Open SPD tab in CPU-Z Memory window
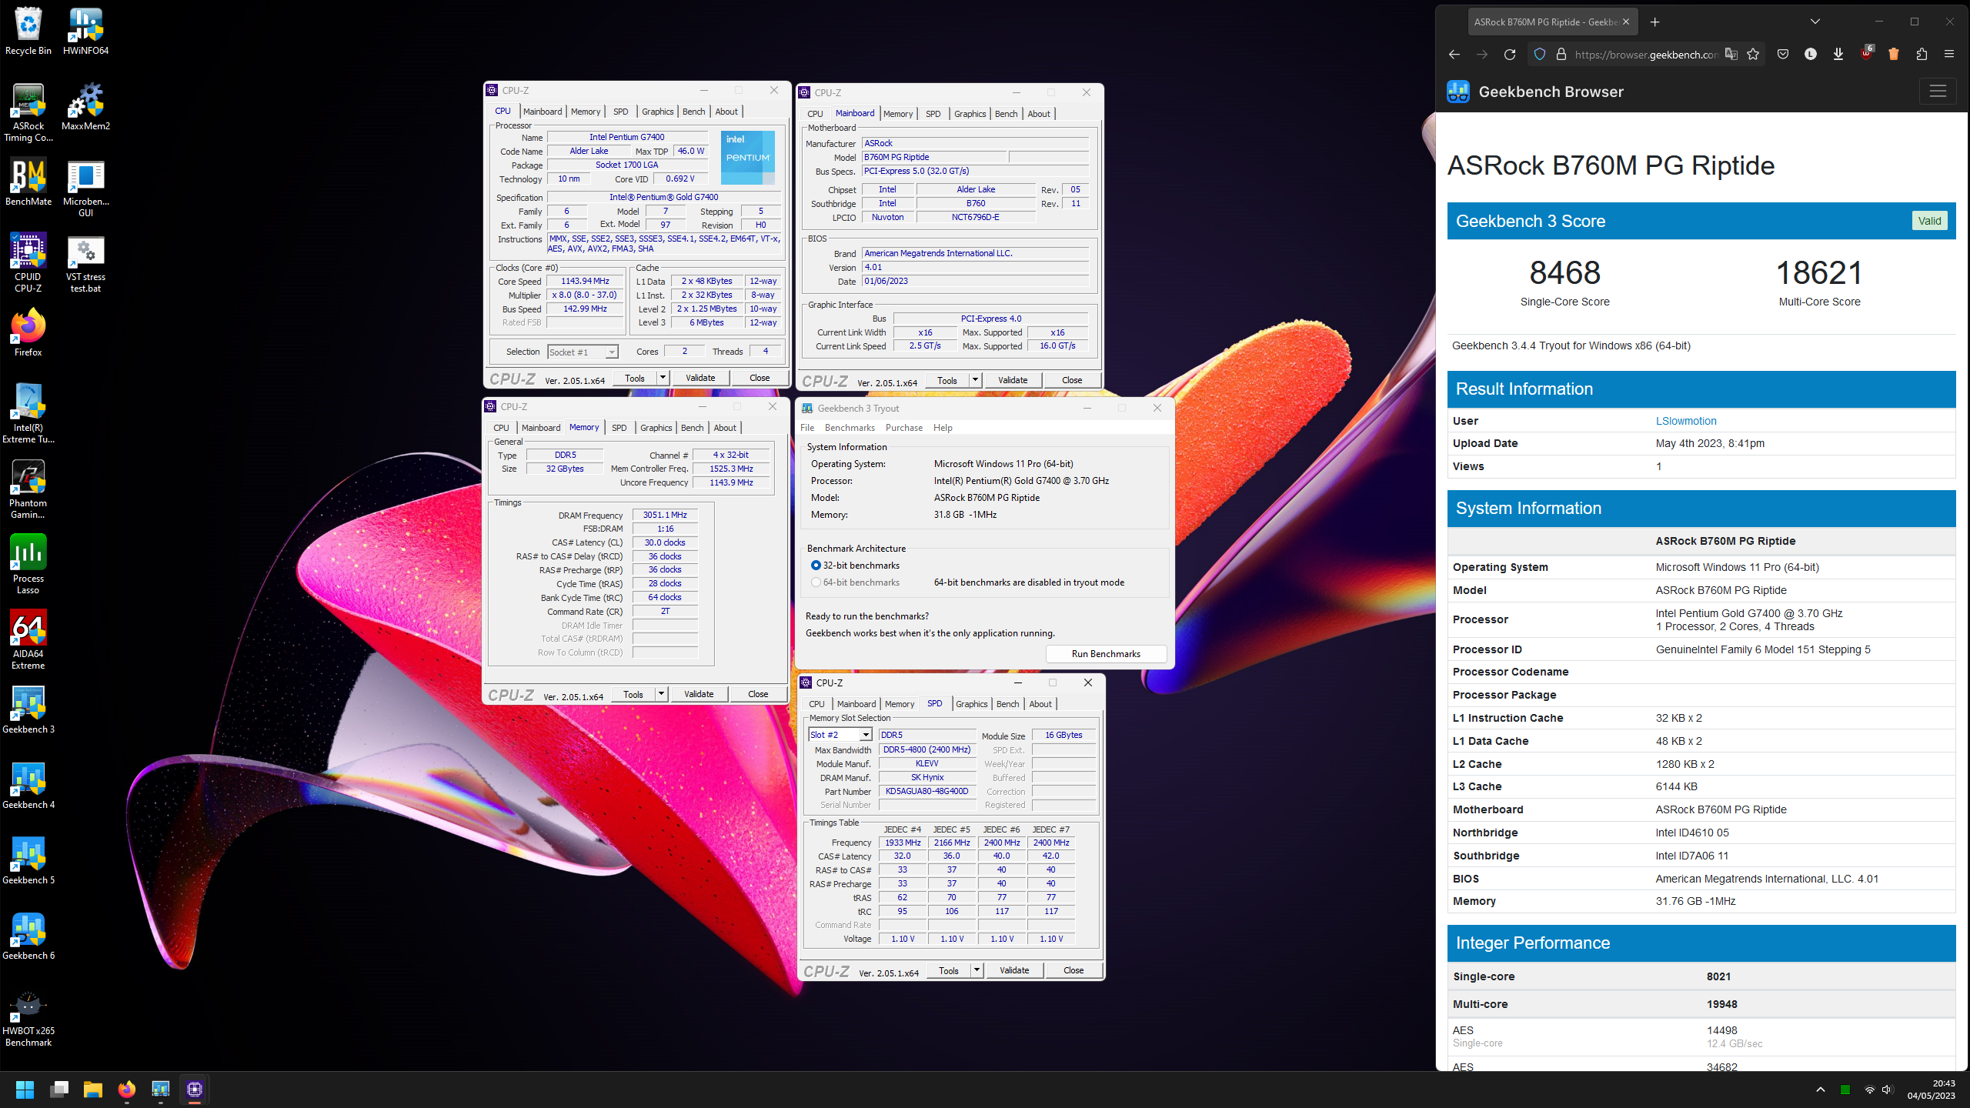Screen dimensions: 1970x1108 [619, 428]
